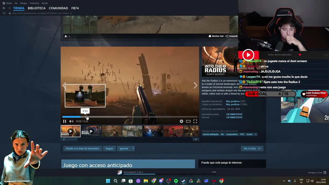
Task: Open video settings gear icon
Action: pyautogui.click(x=181, y=121)
